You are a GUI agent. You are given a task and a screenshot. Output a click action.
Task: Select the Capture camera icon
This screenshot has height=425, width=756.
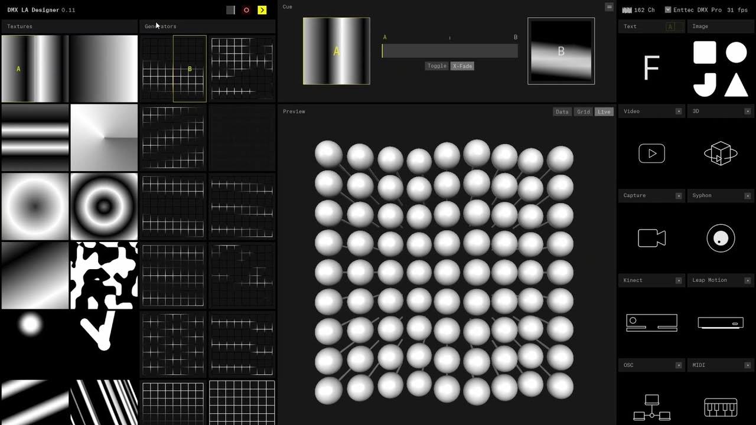[x=651, y=238]
